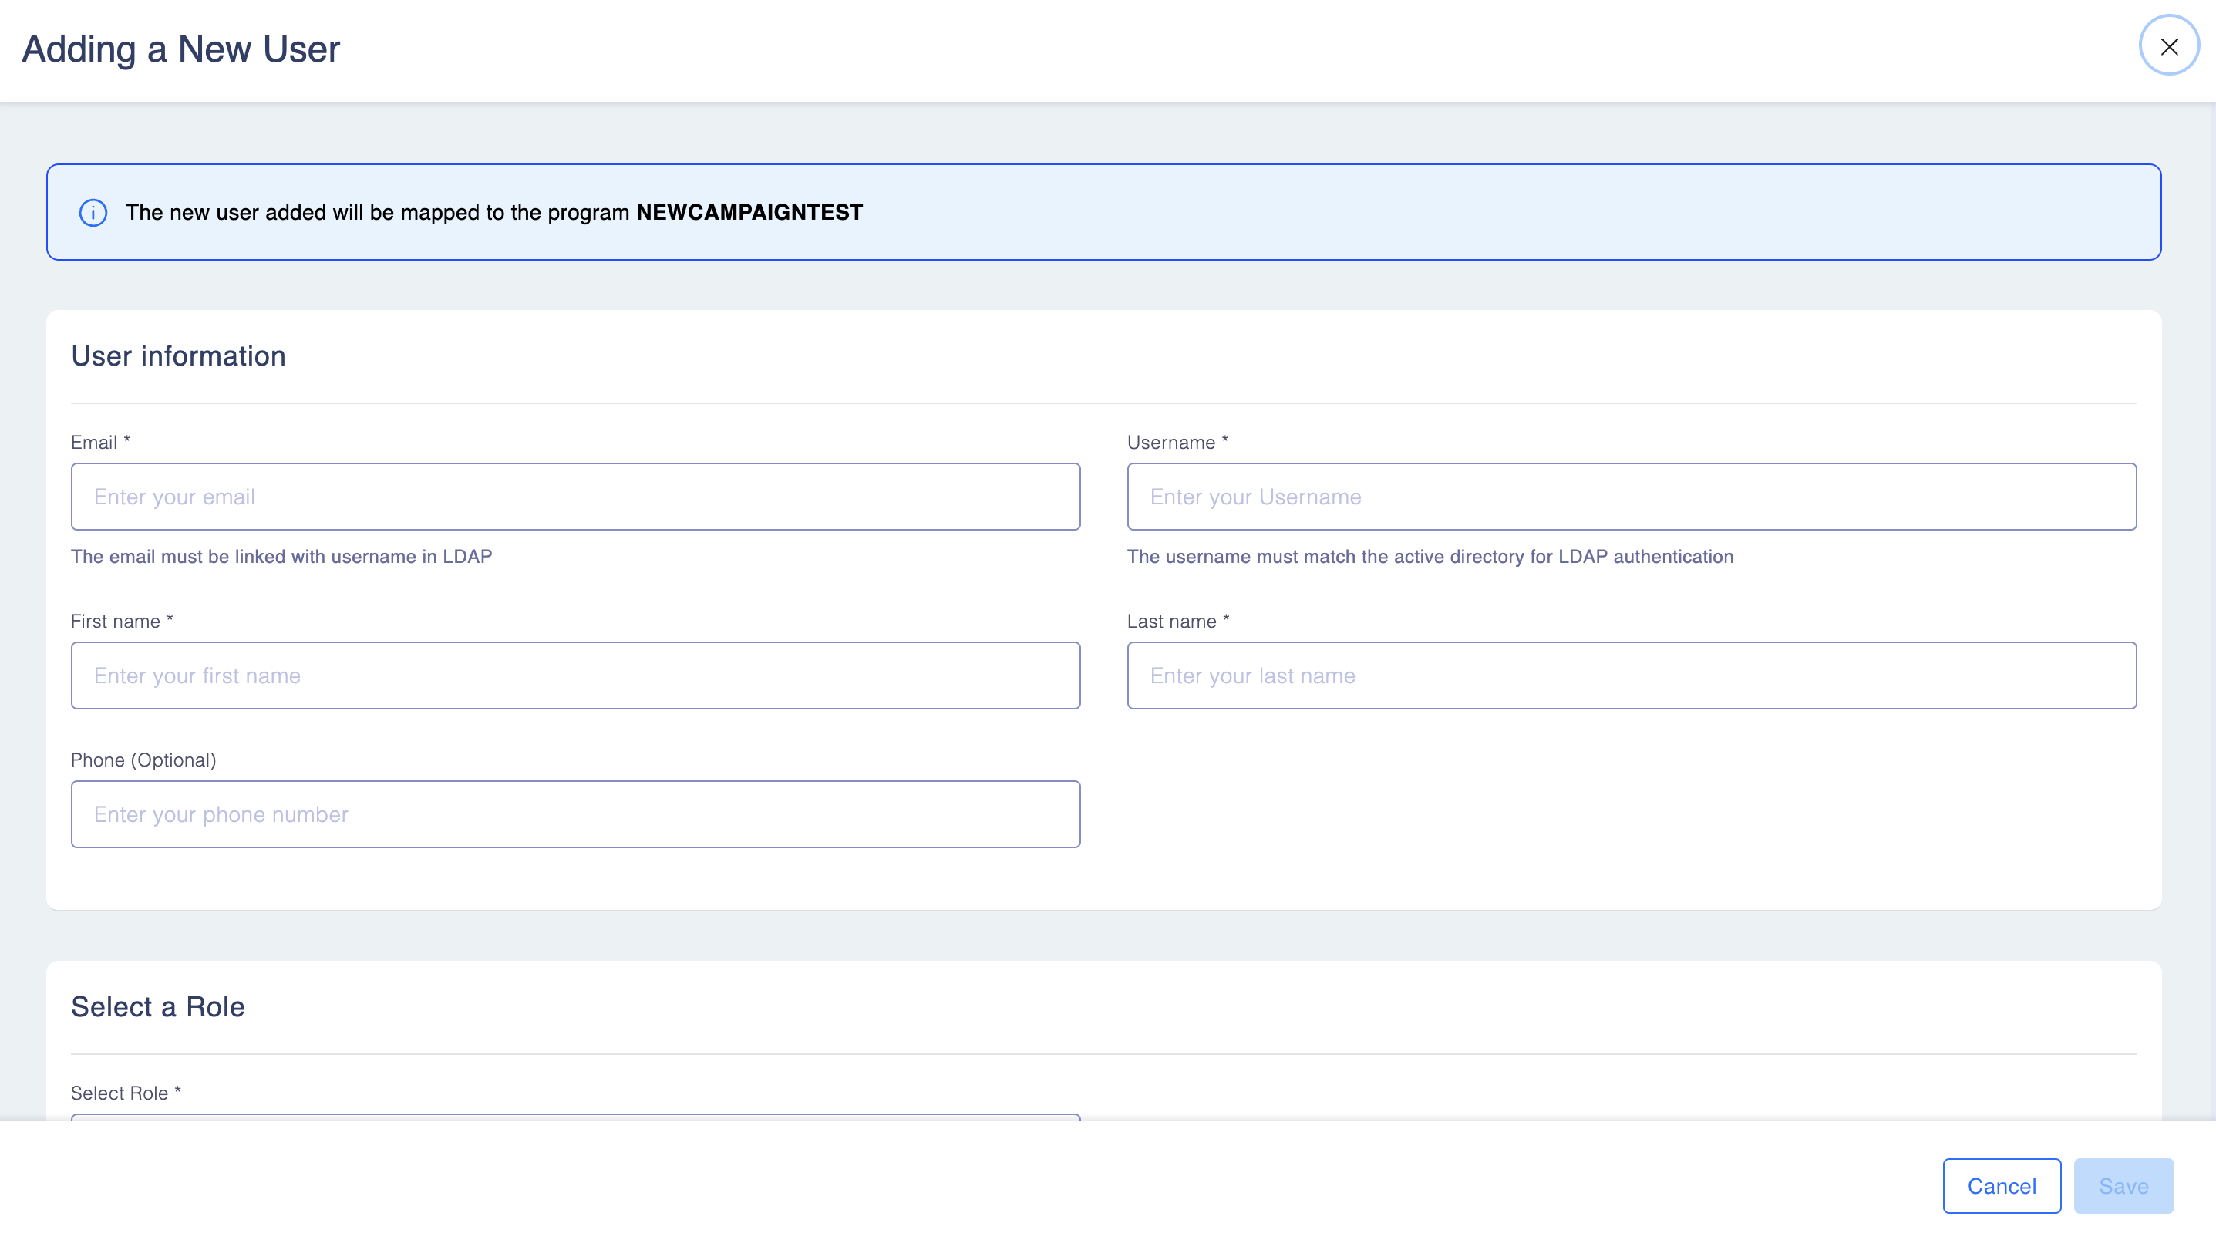Open the Select Role dropdown
2216x1240 pixels.
coord(574,1117)
